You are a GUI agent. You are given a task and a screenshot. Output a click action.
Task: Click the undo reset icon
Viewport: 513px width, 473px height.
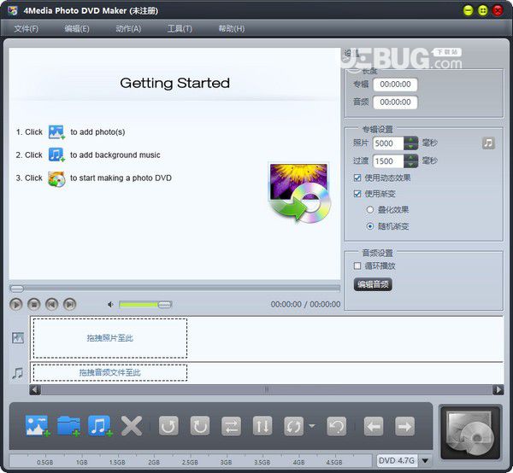pos(336,426)
